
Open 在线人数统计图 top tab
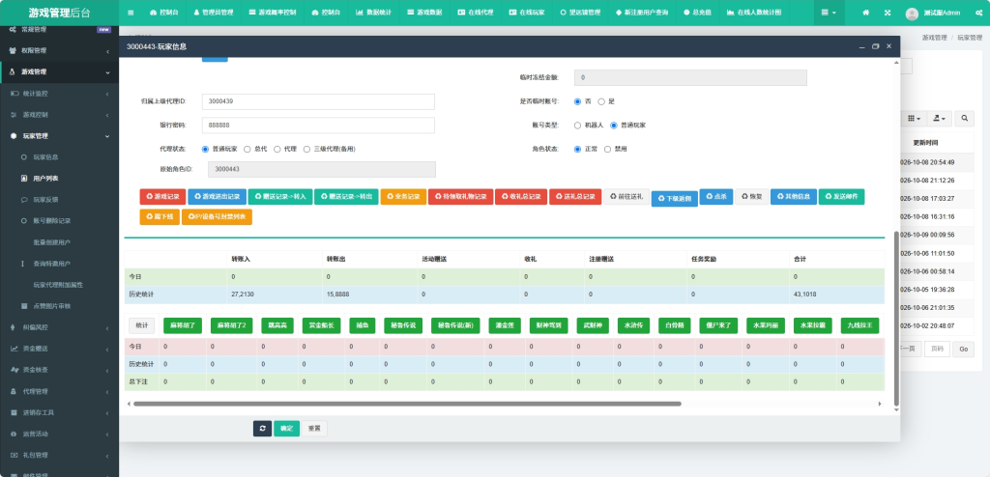(753, 13)
